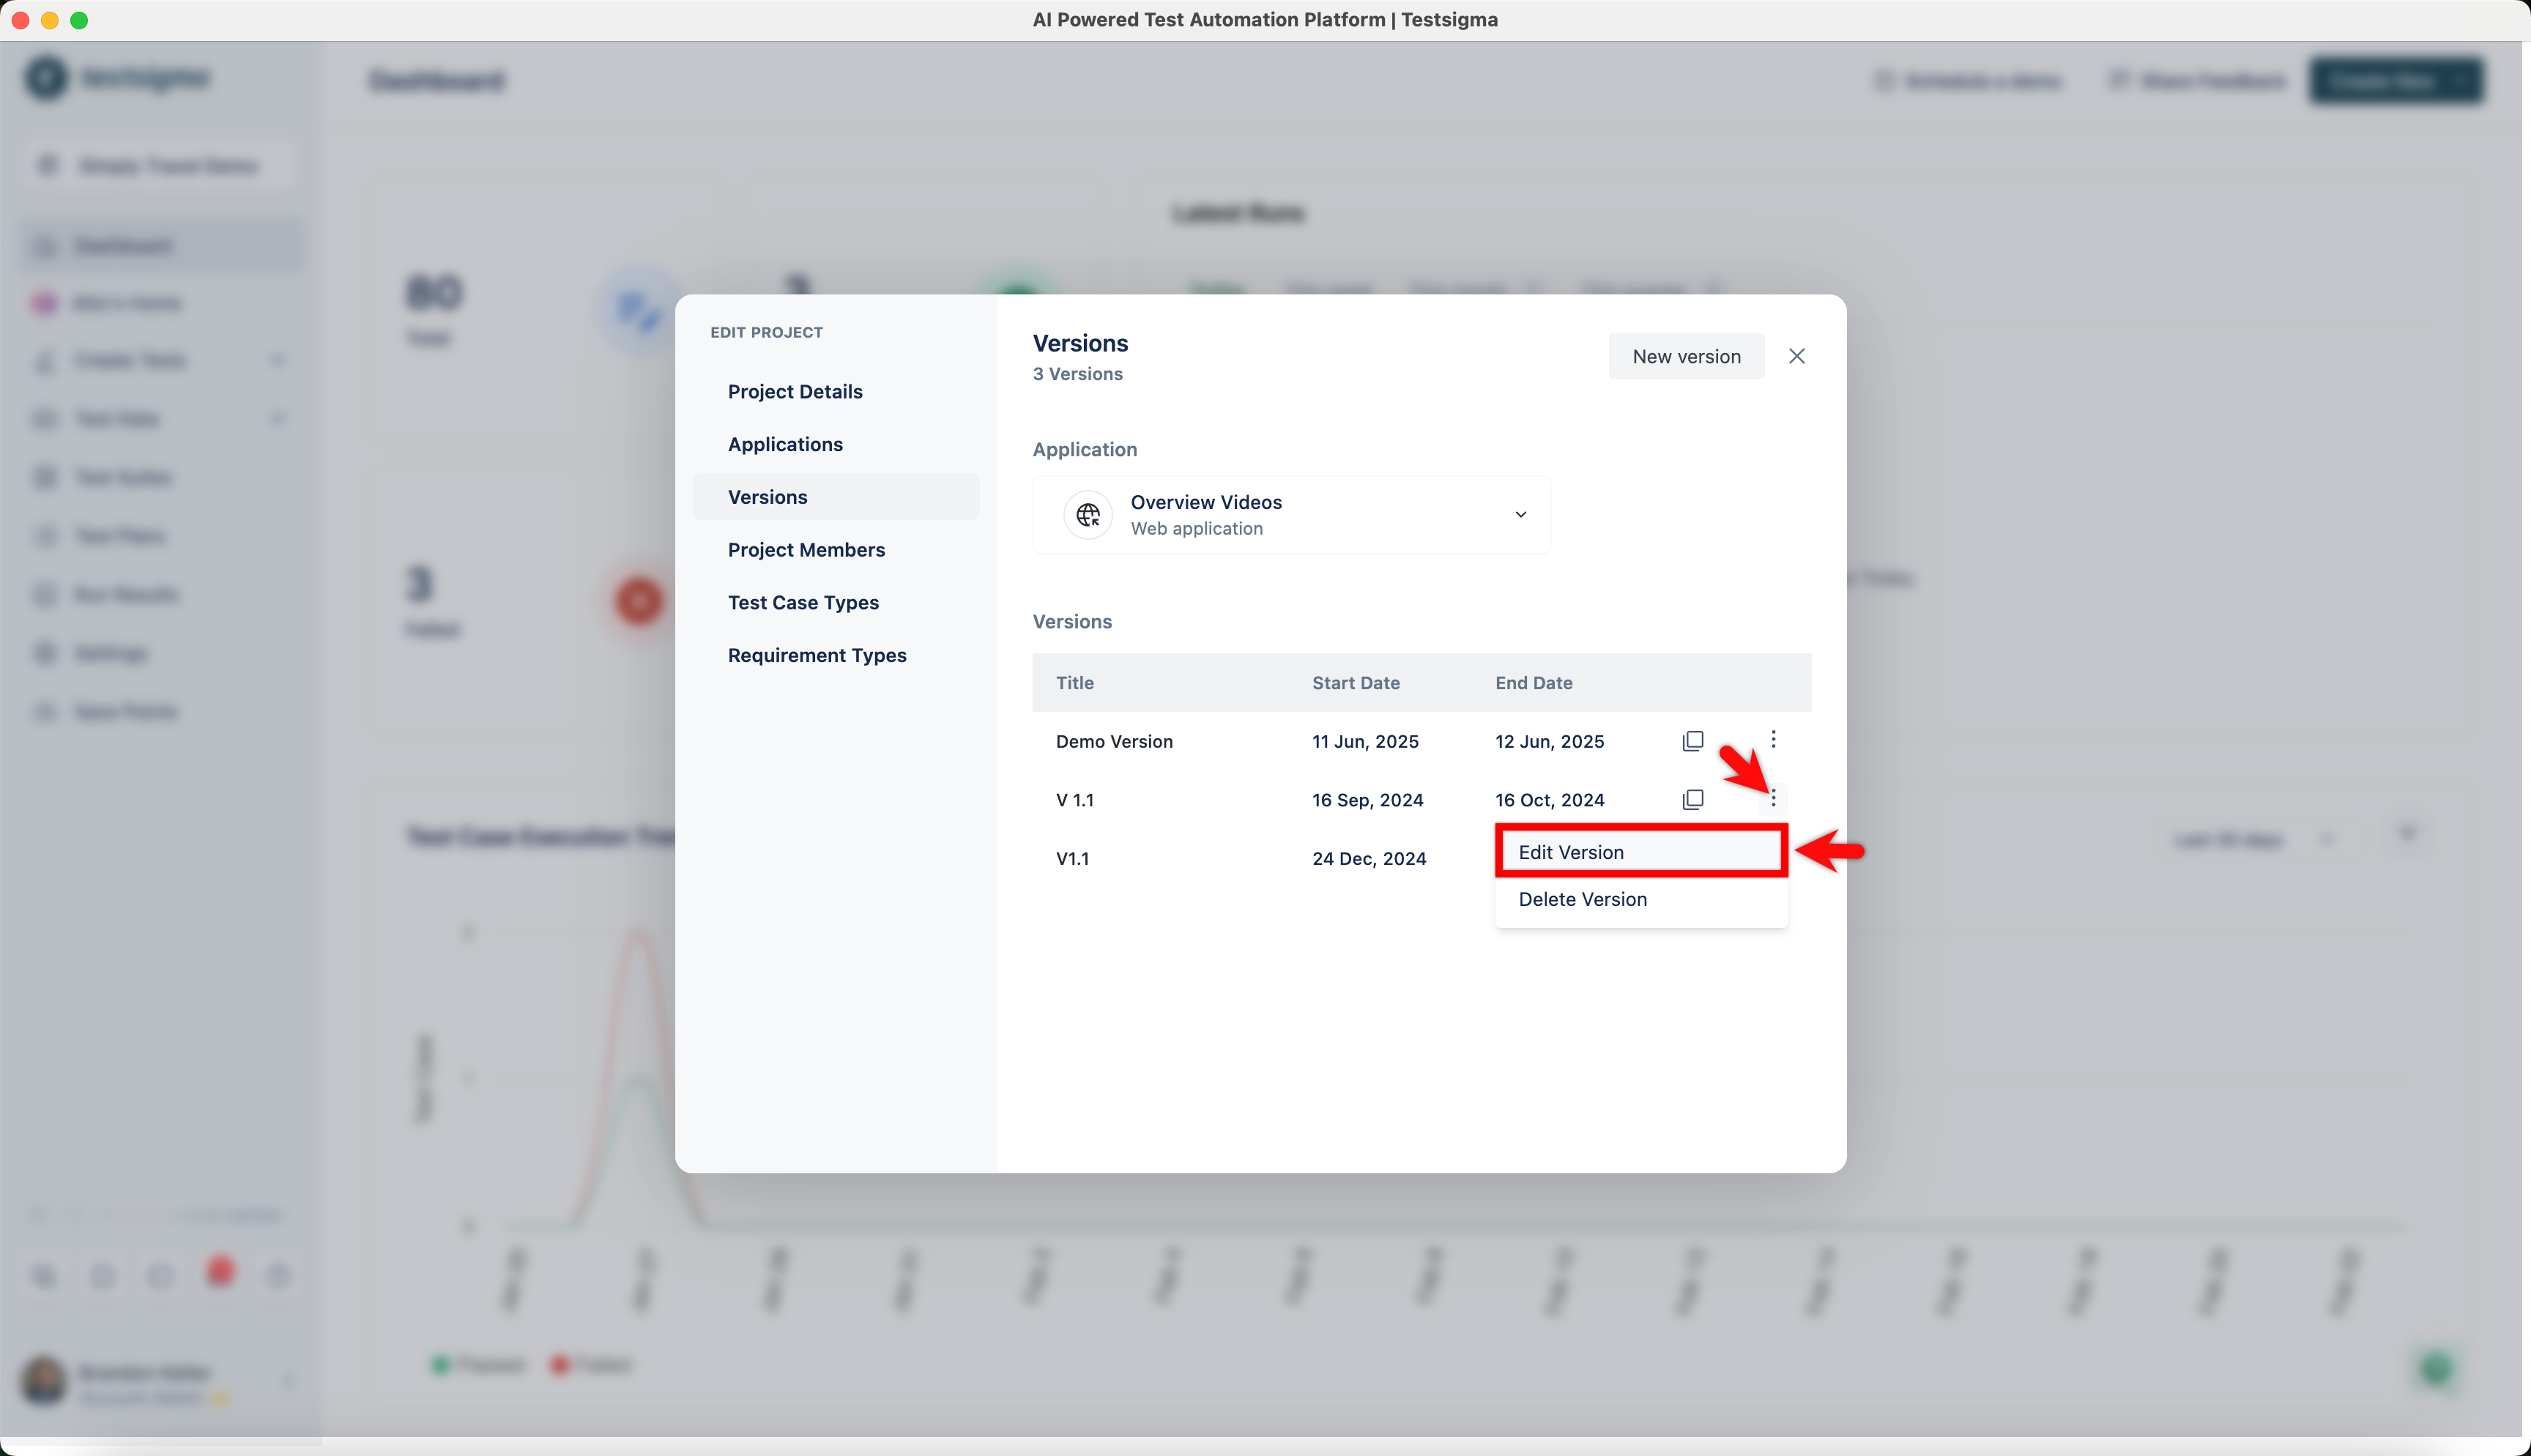Go to Project Members section
This screenshot has height=1456, width=2531.
806,550
